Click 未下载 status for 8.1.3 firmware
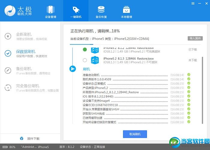 pos(193,60)
